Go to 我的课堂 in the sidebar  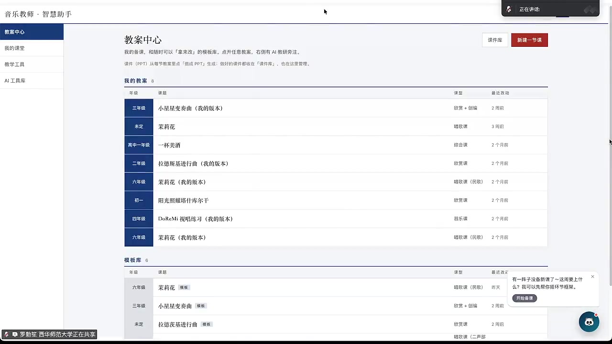point(32,48)
